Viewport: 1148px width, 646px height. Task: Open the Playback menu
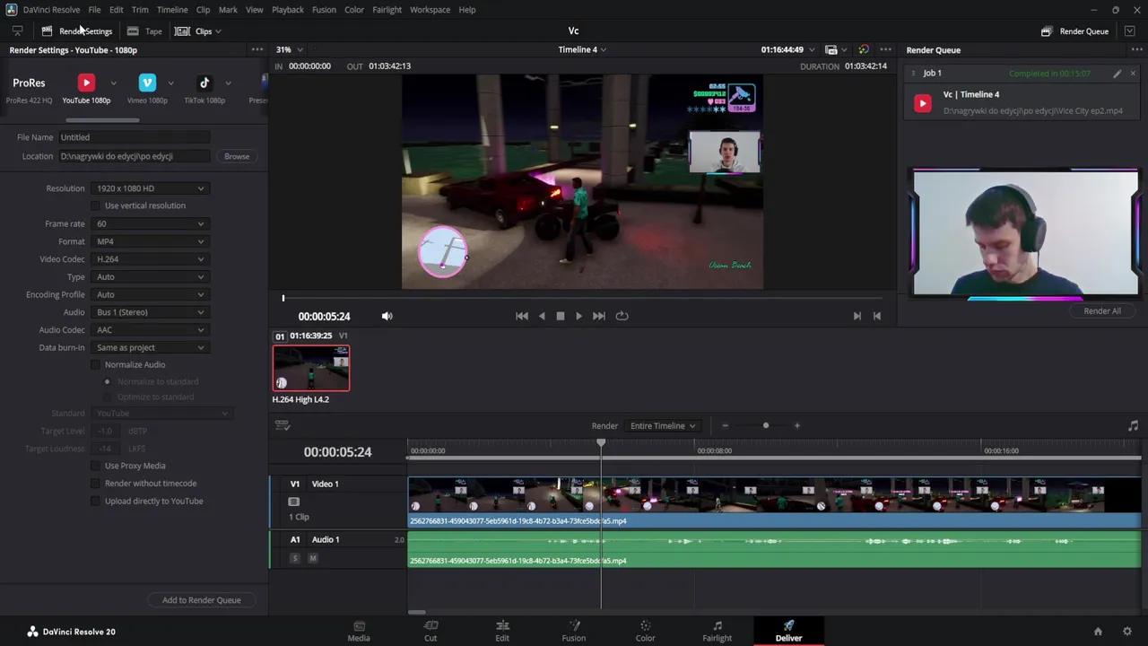point(288,10)
